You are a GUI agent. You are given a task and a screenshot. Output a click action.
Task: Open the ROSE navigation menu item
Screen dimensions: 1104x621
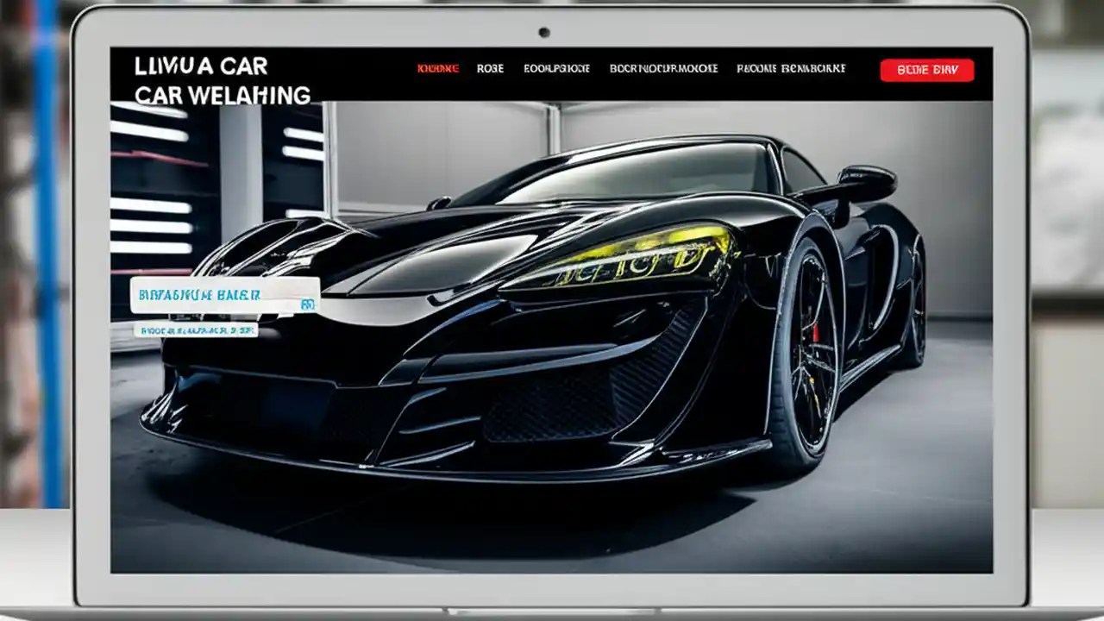[490, 67]
